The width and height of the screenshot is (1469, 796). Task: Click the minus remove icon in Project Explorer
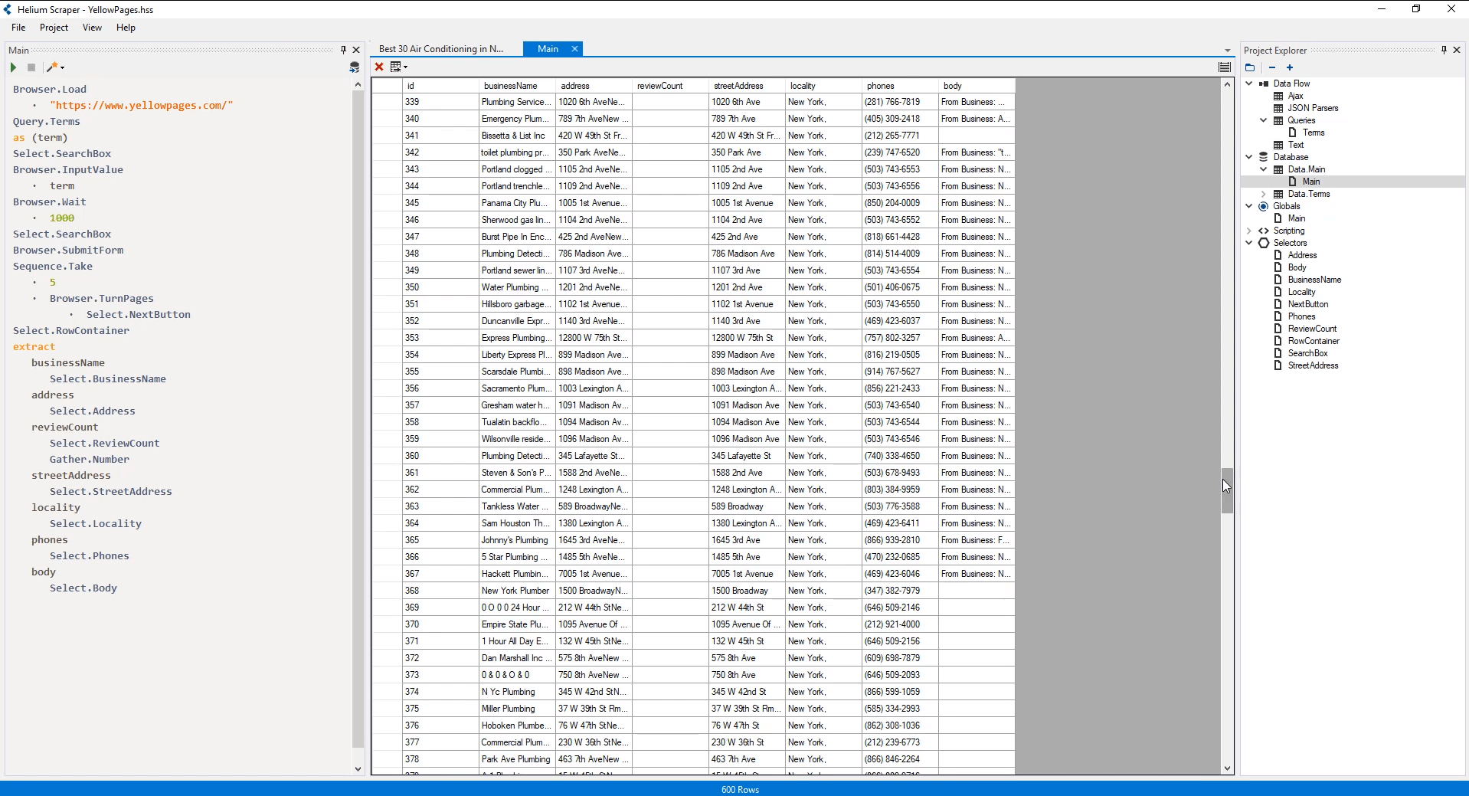pos(1272,67)
